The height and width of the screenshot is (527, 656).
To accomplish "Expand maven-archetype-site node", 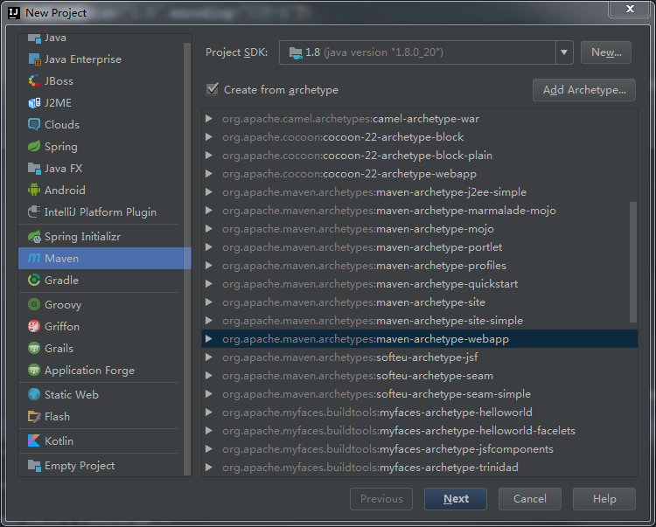I will coord(209,302).
